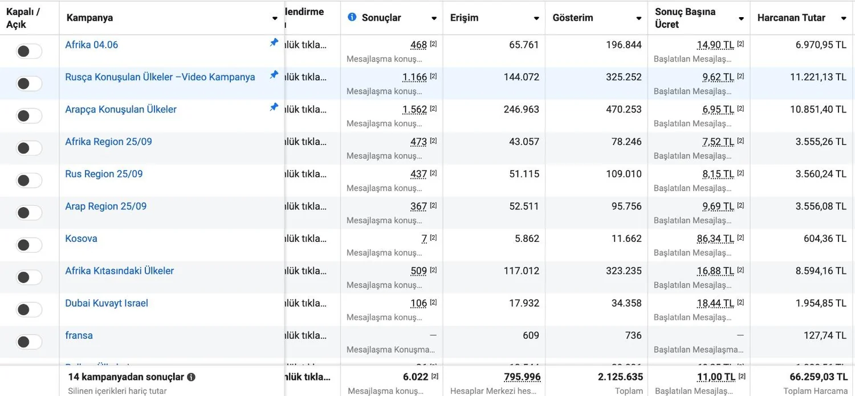Open the Arapça Konuşulan Ülkeler campaign
Screen dimensions: 855x396
point(121,110)
